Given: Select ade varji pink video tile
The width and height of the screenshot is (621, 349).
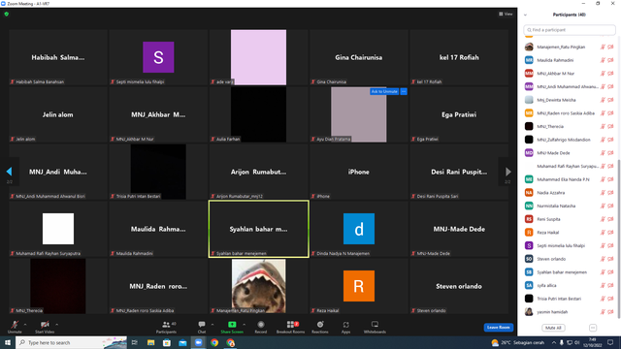Looking at the screenshot, I should 259,57.
